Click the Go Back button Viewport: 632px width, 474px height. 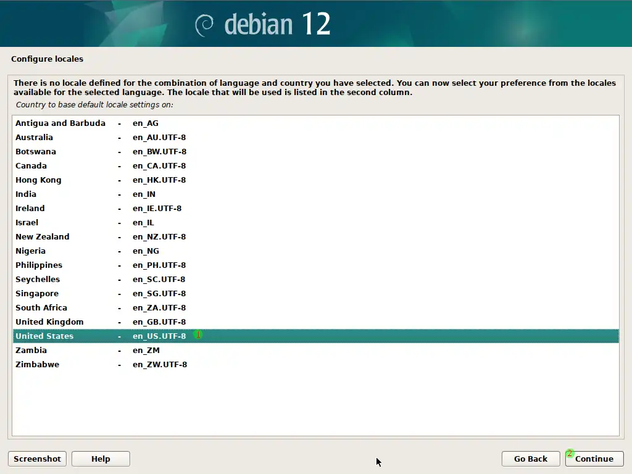click(531, 459)
